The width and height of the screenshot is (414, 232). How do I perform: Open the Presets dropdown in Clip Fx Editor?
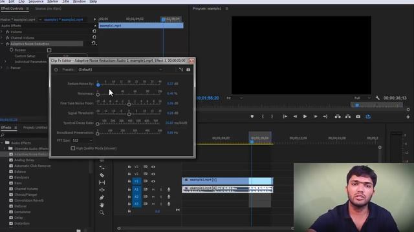(120, 70)
